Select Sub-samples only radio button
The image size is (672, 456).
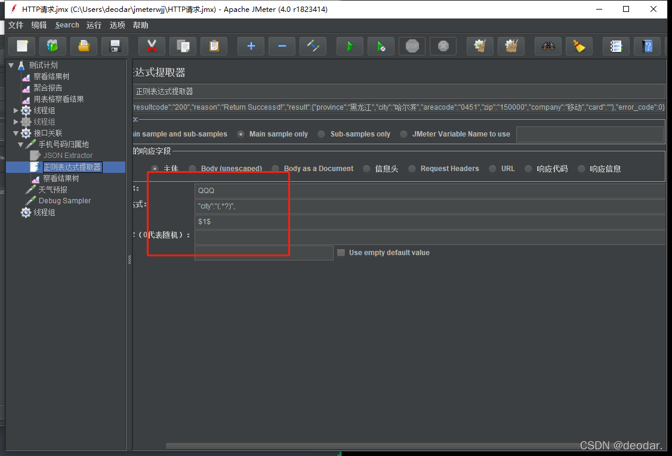pos(321,135)
